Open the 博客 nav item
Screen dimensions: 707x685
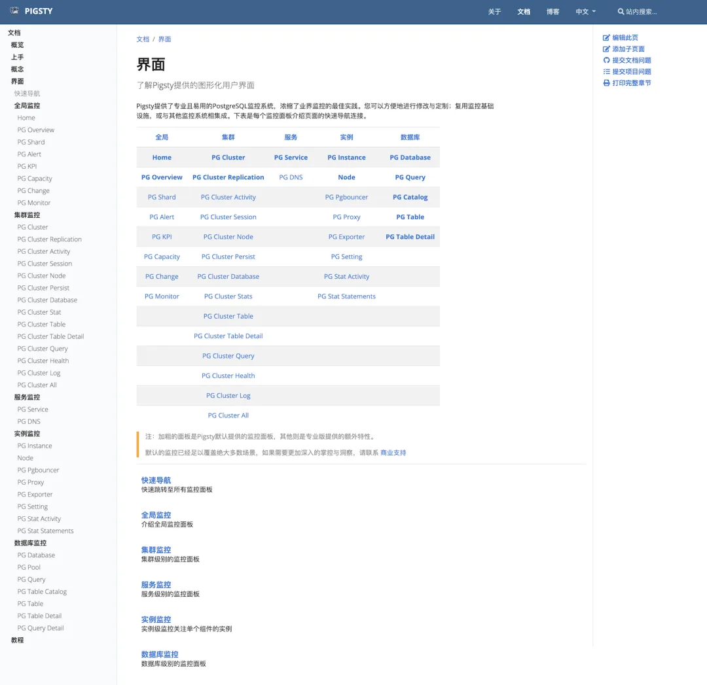coord(553,12)
